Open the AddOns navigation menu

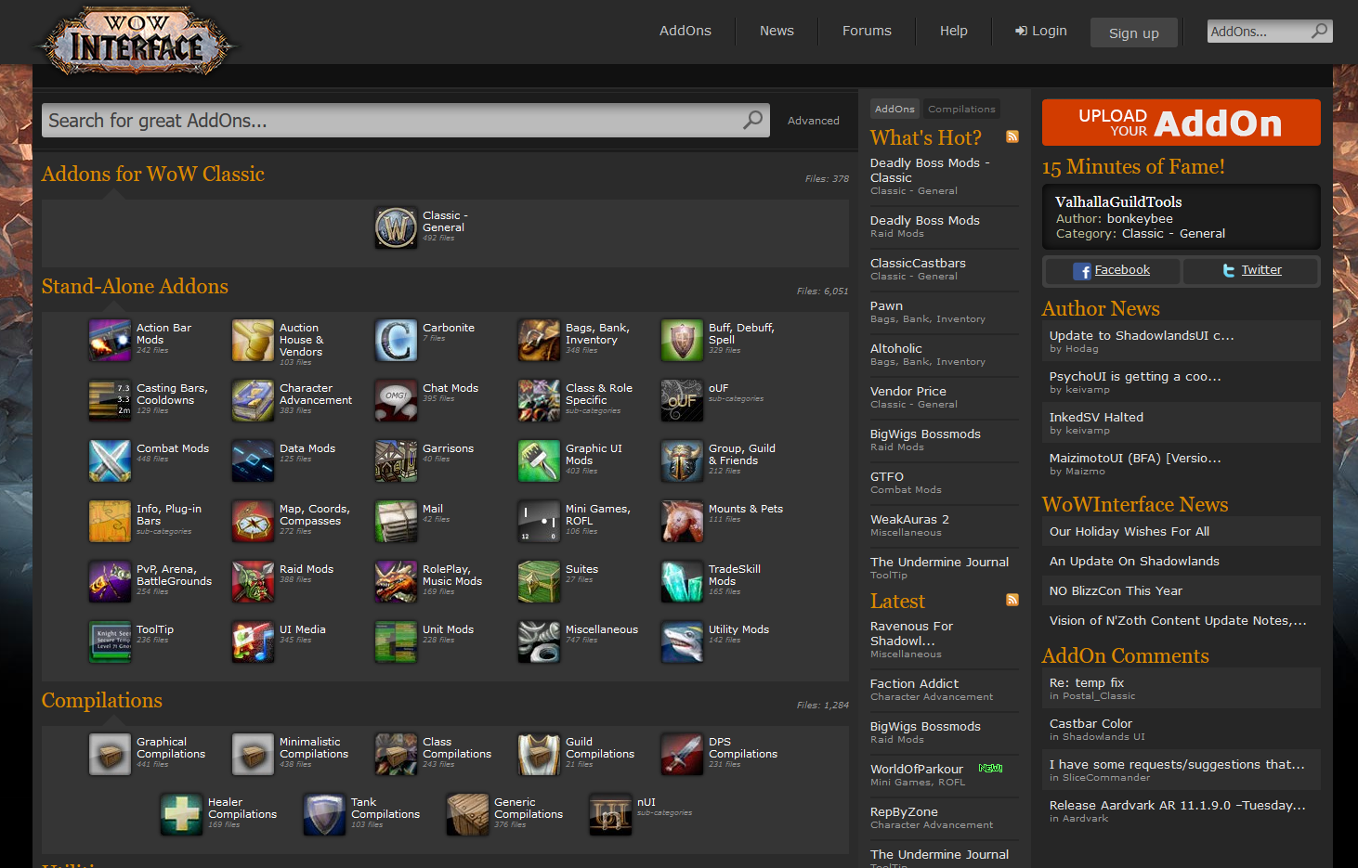(686, 31)
